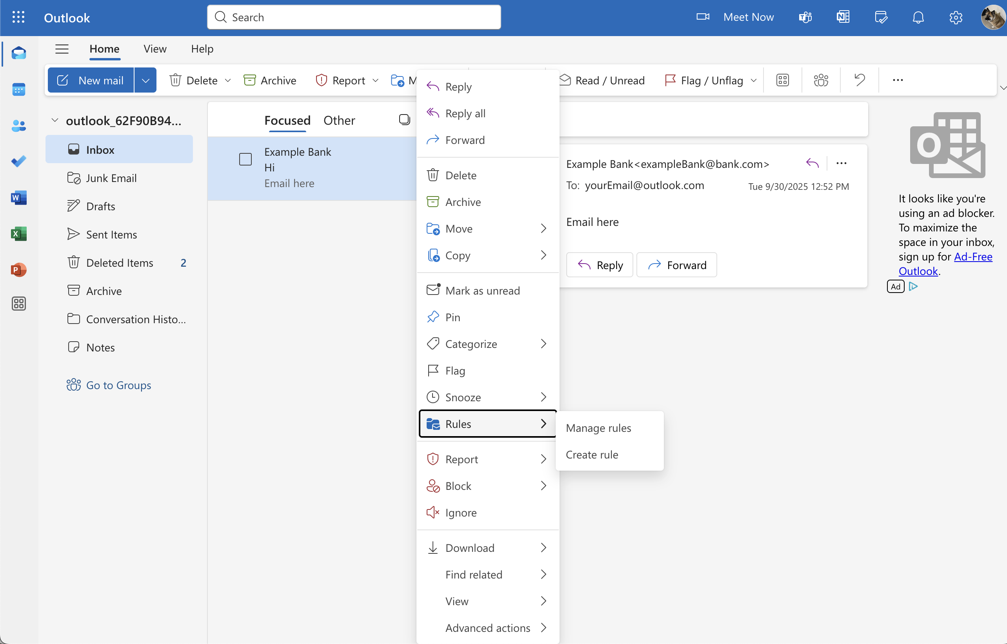The image size is (1007, 644).
Task: Click the Ad-Free Outlook link
Action: click(973, 257)
